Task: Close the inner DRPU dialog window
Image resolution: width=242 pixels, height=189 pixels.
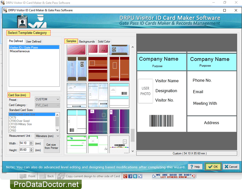Action: (x=236, y=10)
